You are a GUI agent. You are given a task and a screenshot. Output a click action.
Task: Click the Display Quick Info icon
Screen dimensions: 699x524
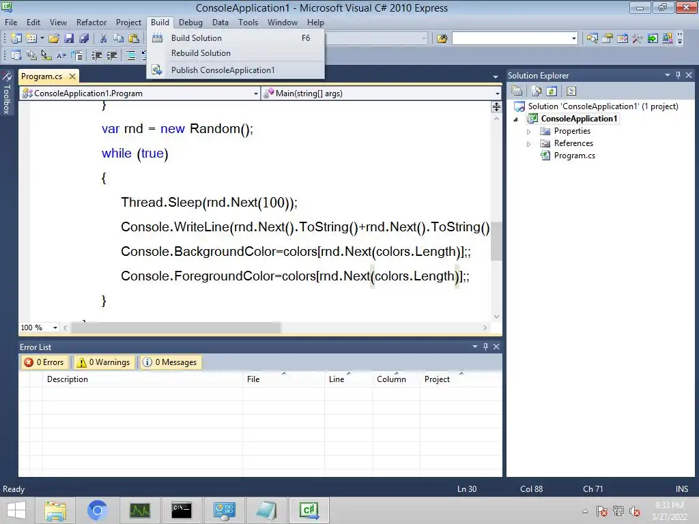46,56
